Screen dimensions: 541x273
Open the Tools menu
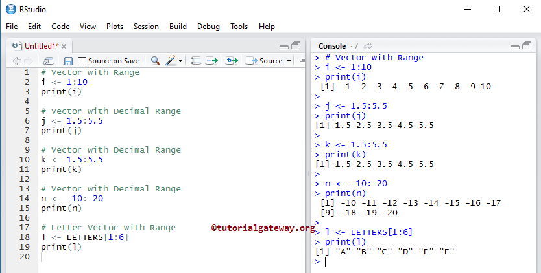point(239,27)
